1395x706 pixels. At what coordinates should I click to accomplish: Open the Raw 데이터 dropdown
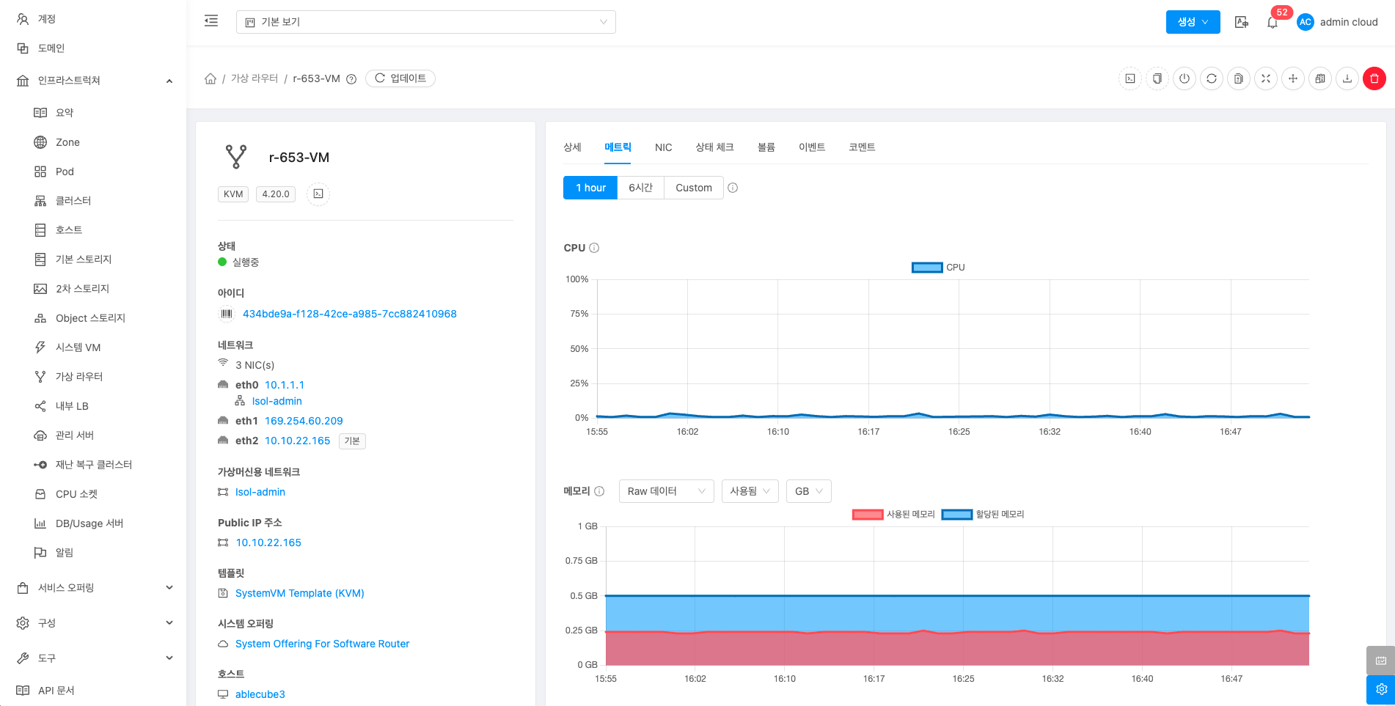coord(666,491)
